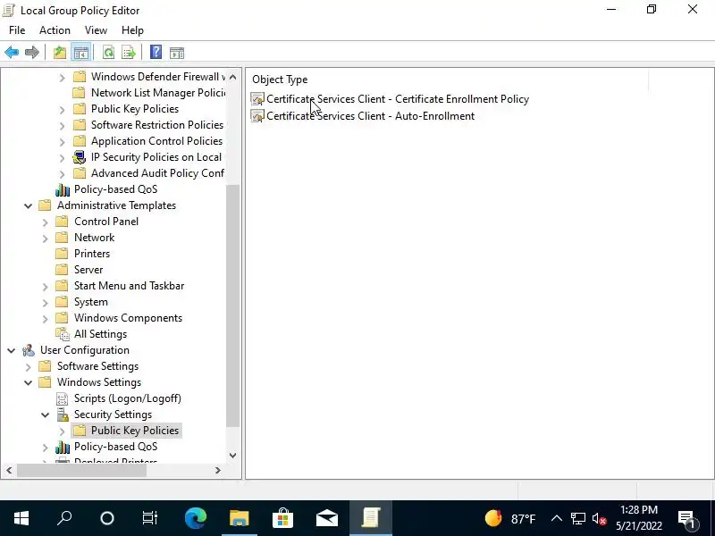This screenshot has width=715, height=536.
Task: Click the Windows Start button
Action: pyautogui.click(x=21, y=518)
